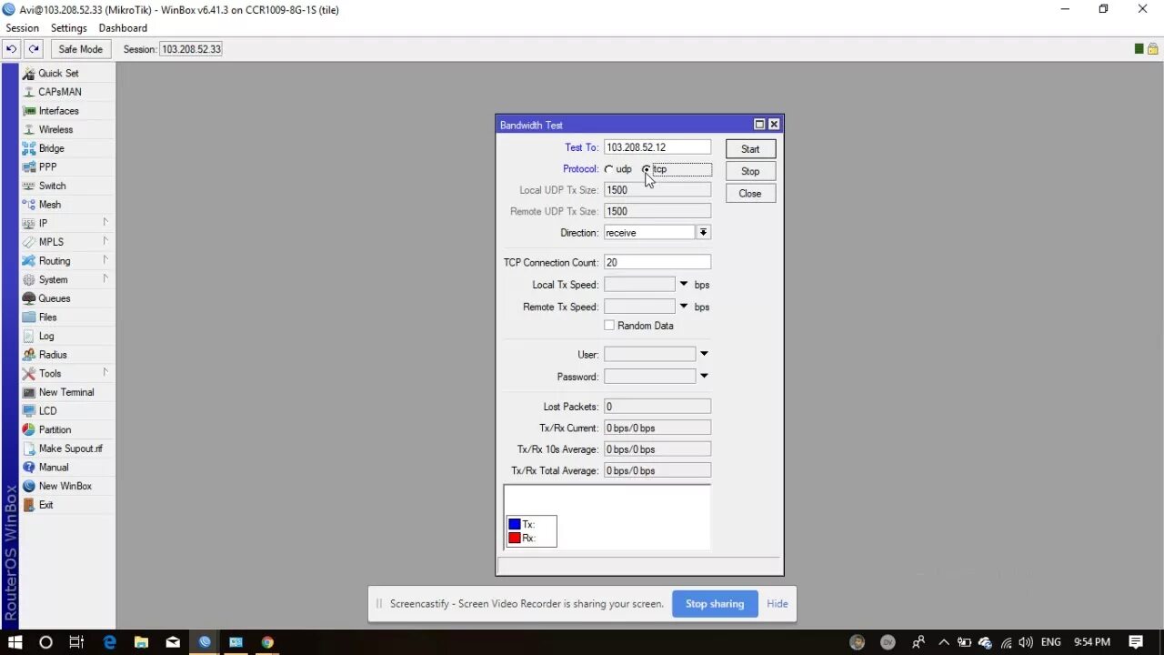Expand the Local Tx Speed field arrow
Screen dimensions: 1164x655
click(x=684, y=285)
